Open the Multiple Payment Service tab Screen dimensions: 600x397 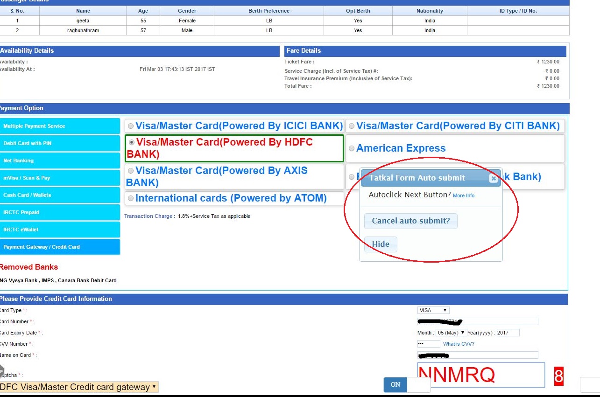point(60,126)
